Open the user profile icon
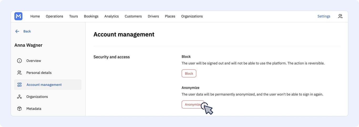This screenshot has width=359, height=127. pos(340,16)
